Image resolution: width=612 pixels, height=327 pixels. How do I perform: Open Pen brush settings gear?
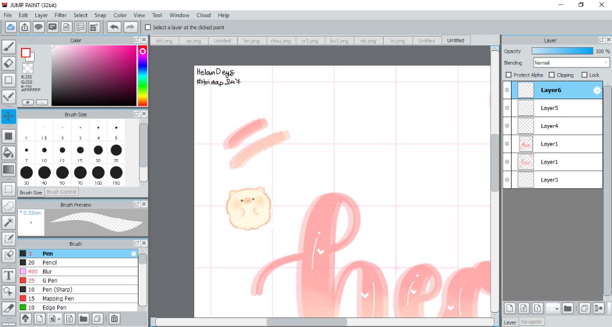point(133,253)
